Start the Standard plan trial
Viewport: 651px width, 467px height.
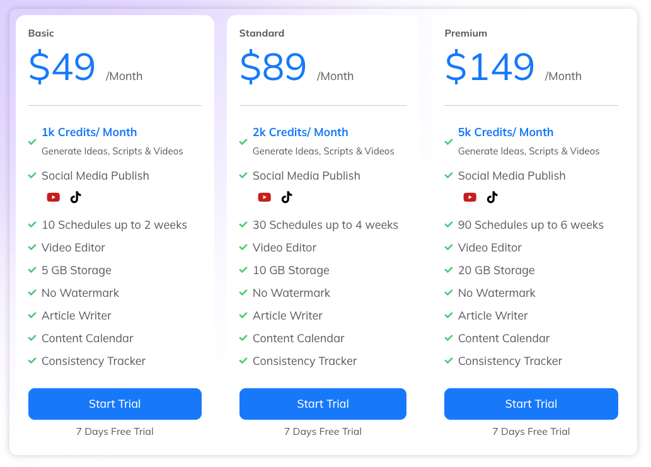point(323,404)
